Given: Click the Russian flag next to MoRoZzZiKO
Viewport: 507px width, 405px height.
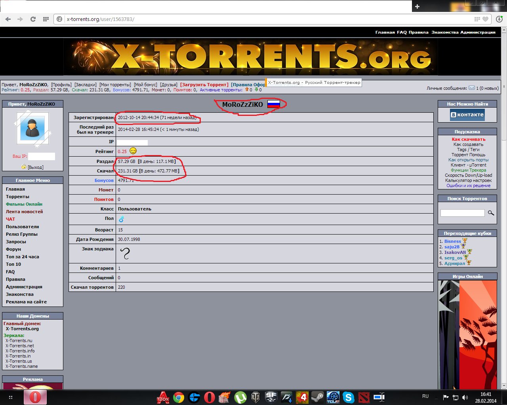Looking at the screenshot, I should click(274, 104).
